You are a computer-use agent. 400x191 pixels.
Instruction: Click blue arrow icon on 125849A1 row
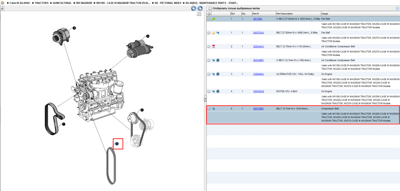(214, 74)
